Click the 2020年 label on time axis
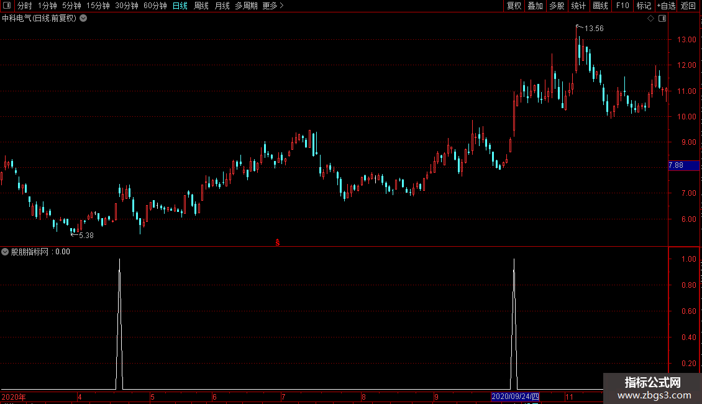The width and height of the screenshot is (702, 404). (x=14, y=397)
